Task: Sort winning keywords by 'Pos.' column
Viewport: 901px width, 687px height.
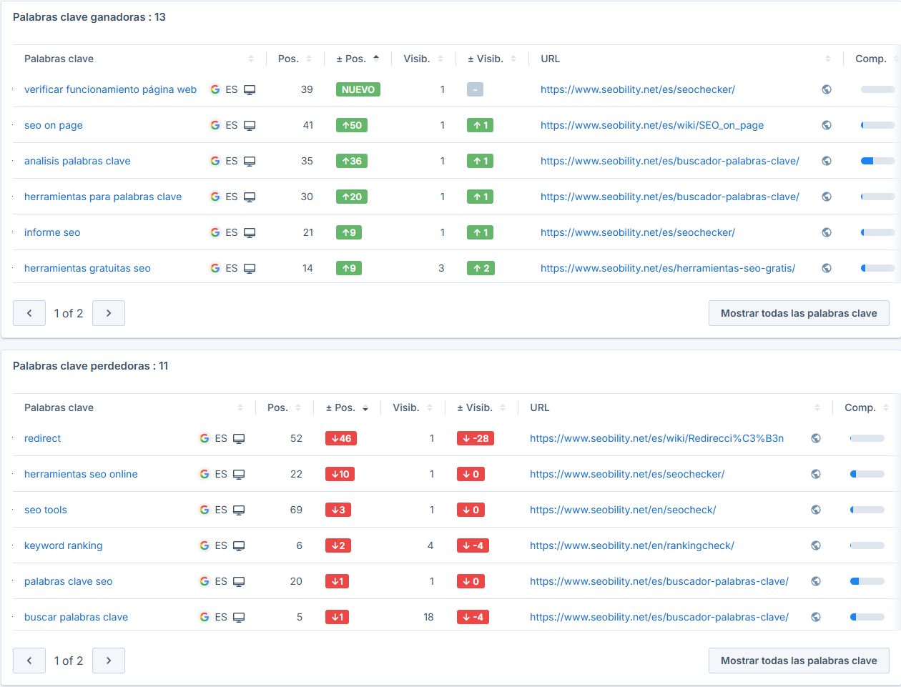Action: [309, 59]
